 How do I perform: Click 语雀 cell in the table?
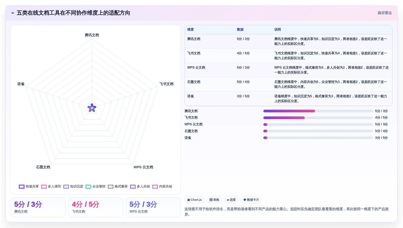(191, 96)
